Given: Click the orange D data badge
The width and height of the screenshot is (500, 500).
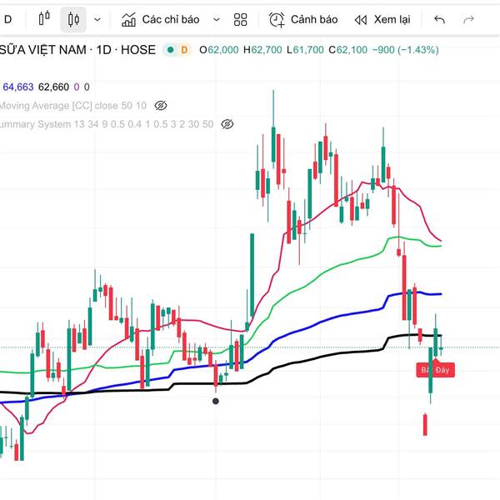Looking at the screenshot, I should pos(184,50).
